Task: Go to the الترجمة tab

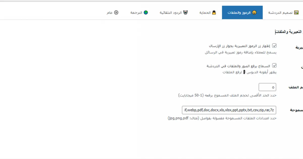Action: point(139,13)
